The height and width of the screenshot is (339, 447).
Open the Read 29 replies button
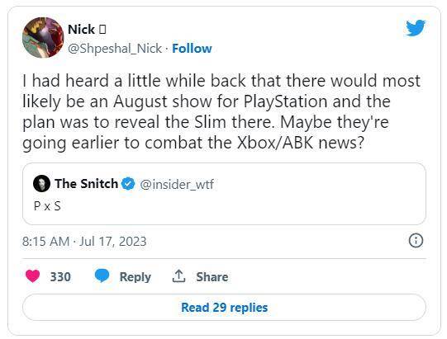click(224, 308)
